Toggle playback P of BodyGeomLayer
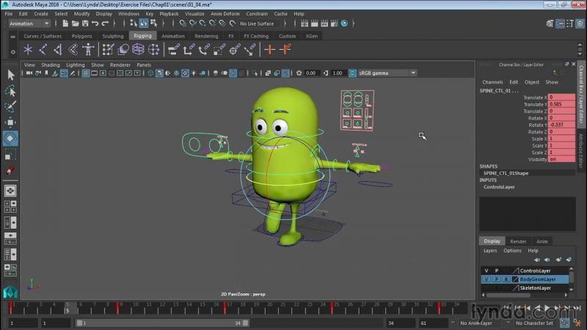 tap(497, 279)
